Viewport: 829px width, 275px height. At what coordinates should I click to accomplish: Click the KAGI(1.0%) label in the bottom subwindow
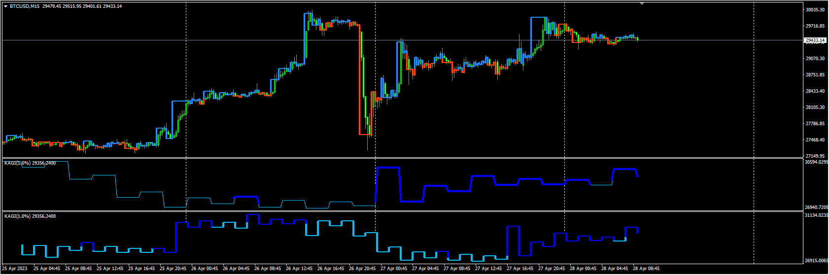[x=17, y=216]
